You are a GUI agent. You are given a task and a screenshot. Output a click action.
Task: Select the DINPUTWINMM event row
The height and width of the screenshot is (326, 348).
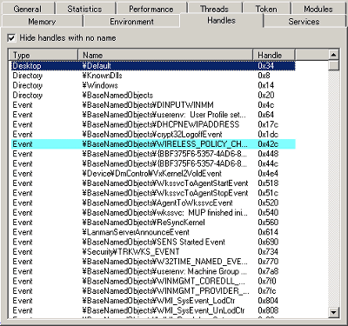pyautogui.click(x=153, y=105)
